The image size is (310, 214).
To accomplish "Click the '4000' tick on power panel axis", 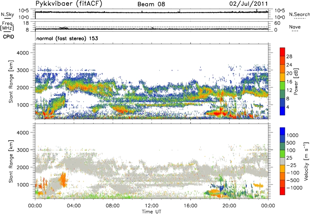I will [22, 53].
